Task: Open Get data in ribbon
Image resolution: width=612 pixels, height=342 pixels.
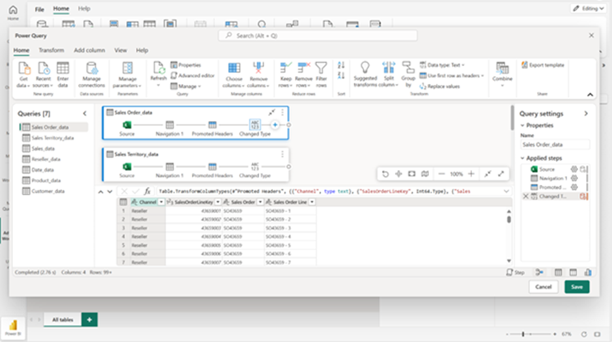Action: 23,74
